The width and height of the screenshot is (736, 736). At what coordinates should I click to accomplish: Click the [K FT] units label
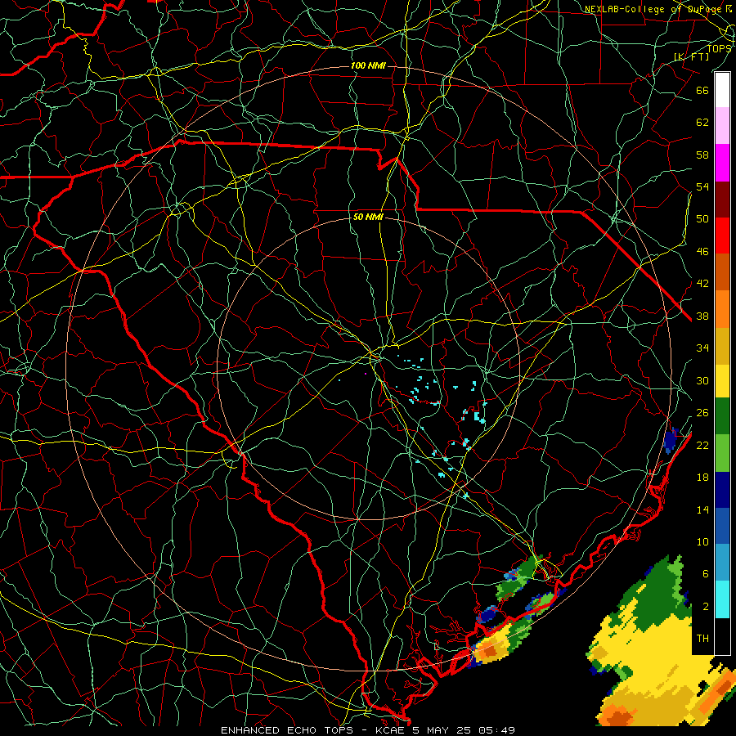coord(692,56)
